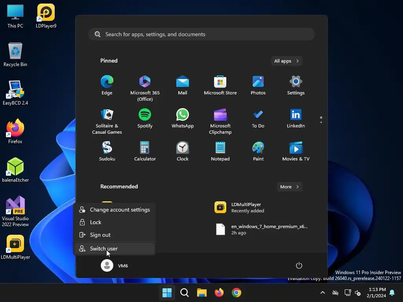This screenshot has width=403, height=302.
Task: Select Visual Studio 2022 Preview shortcut
Action: point(15,211)
